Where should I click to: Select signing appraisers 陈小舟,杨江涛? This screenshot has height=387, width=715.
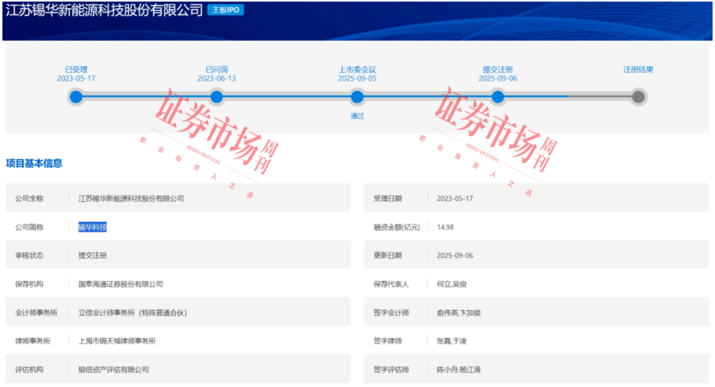pyautogui.click(x=459, y=369)
